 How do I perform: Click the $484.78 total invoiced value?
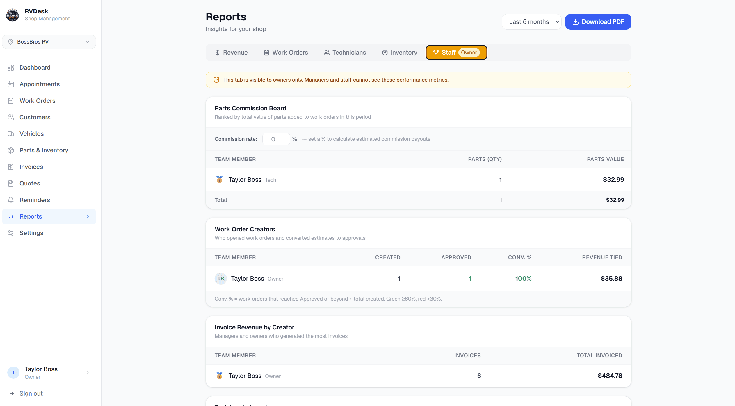point(610,376)
